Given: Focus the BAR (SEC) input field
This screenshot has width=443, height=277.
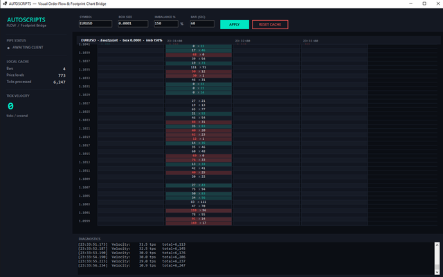Looking at the screenshot, I should pyautogui.click(x=202, y=24).
